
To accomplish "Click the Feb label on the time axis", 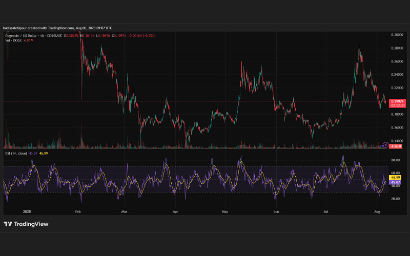I will coord(78,211).
